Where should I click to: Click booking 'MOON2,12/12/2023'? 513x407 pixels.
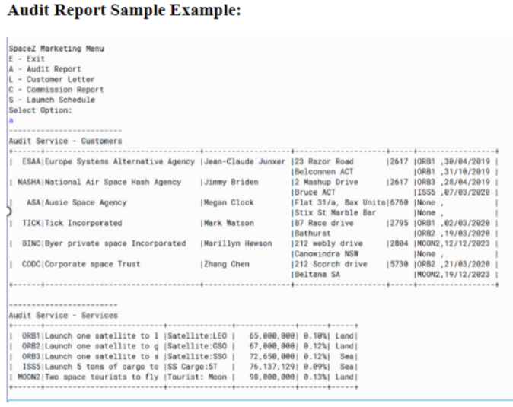click(453, 244)
